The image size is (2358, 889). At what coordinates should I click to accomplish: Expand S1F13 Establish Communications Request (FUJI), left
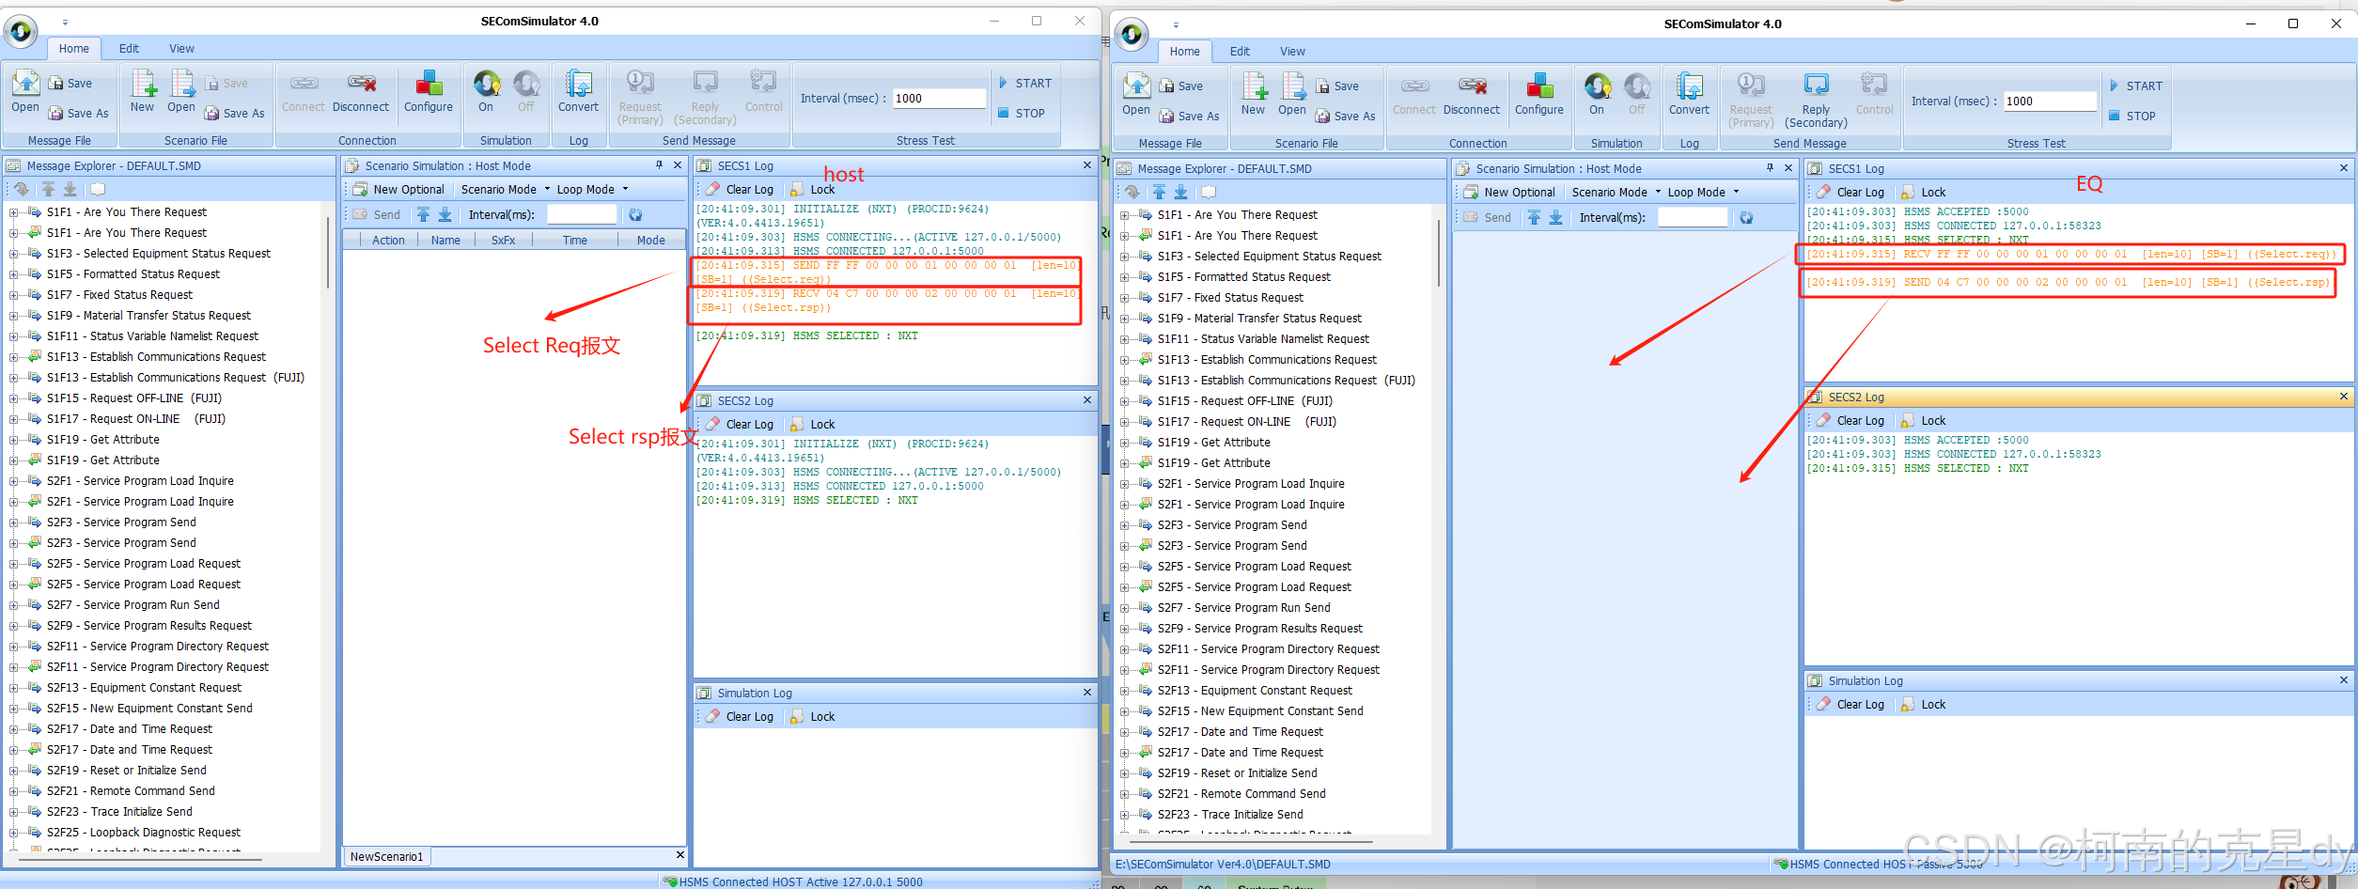[13, 378]
